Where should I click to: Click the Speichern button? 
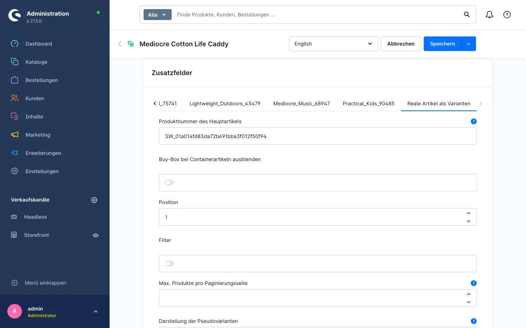pyautogui.click(x=442, y=44)
